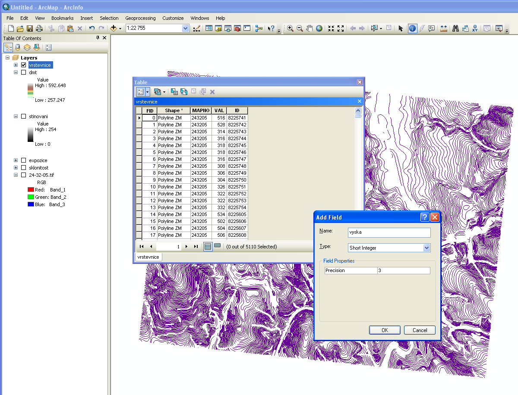Click OK in Add Field dialog
Image resolution: width=518 pixels, height=395 pixels.
[385, 330]
